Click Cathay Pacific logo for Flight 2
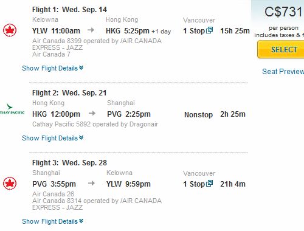The image size is (304, 231). click(x=12, y=109)
